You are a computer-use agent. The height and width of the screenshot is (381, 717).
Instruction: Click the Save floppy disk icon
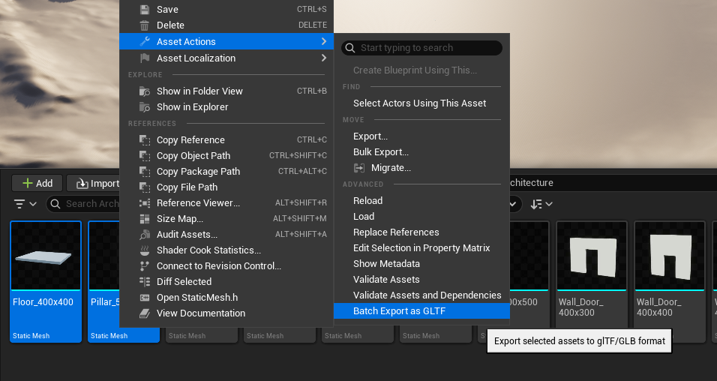click(x=145, y=9)
